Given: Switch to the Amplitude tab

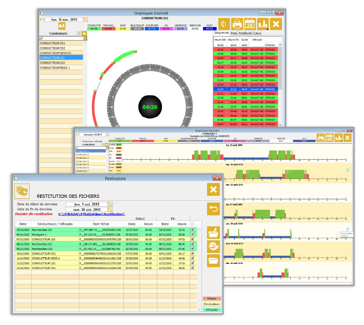Looking at the screenshot, I should coord(245,33).
